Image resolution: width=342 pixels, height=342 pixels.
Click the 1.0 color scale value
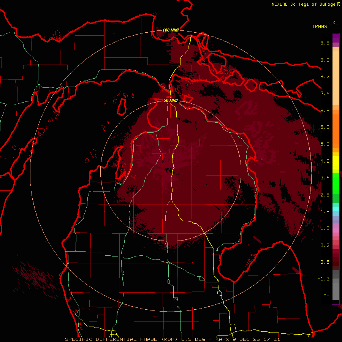325,228
